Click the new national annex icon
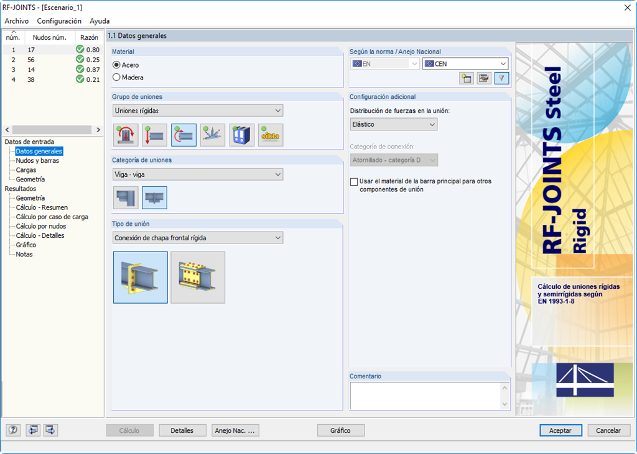Screen dimensions: 637x454 (467, 78)
